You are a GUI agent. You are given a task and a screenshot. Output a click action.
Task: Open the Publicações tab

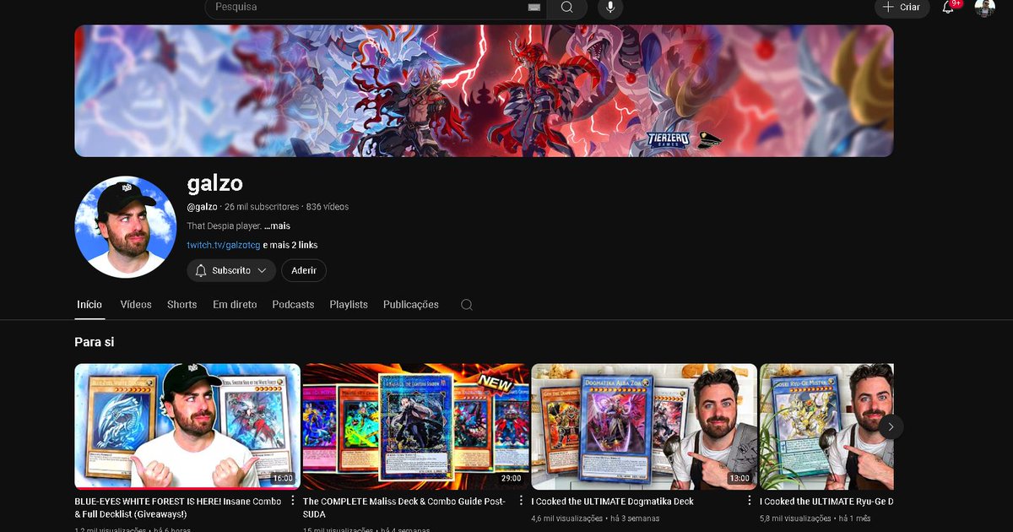click(411, 305)
